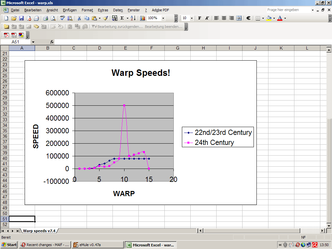The height and width of the screenshot is (249, 332).
Task: Open the Format menu
Action: pyautogui.click(x=87, y=10)
